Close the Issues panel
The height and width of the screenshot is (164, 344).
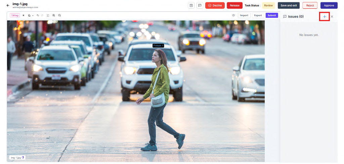[x=332, y=16]
